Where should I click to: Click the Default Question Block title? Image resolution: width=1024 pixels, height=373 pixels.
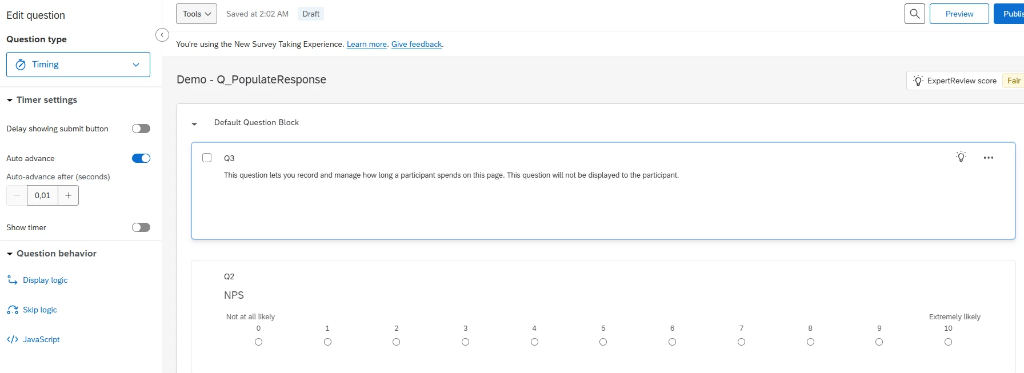(257, 122)
